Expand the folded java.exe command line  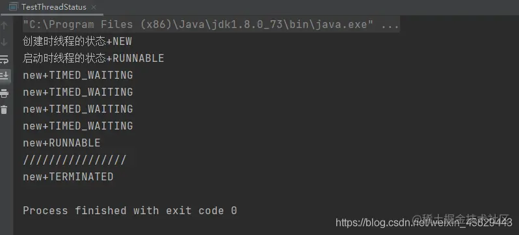pos(211,24)
